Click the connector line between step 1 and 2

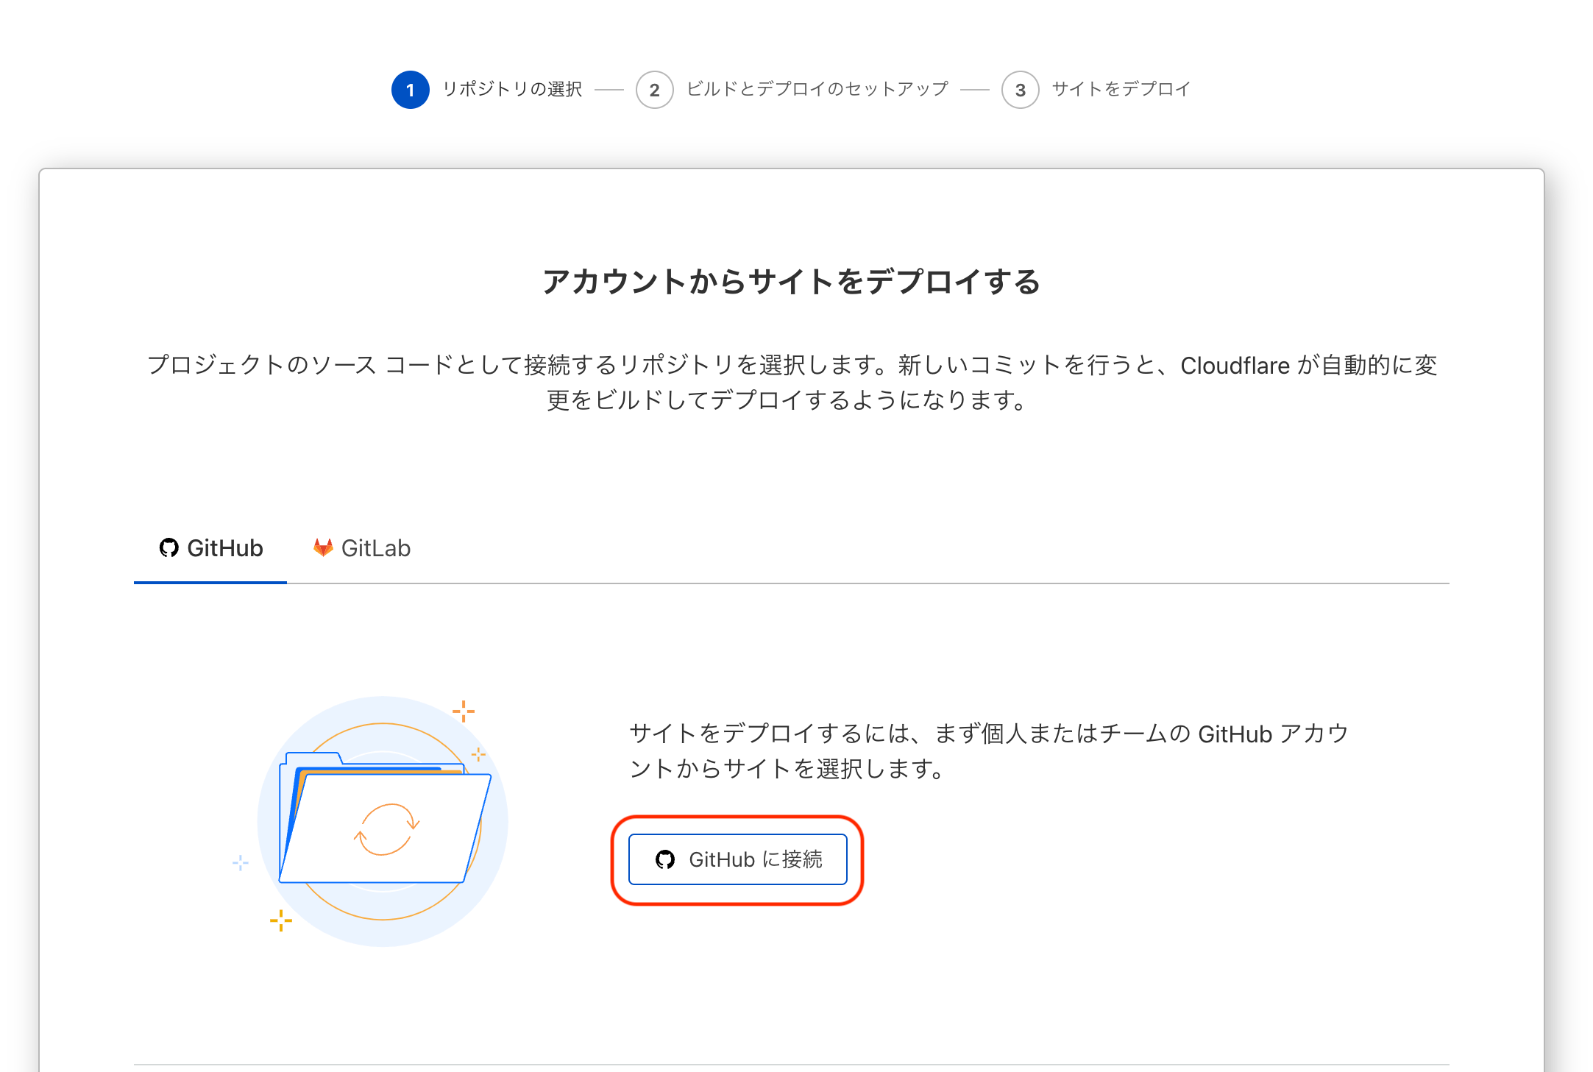pyautogui.click(x=609, y=89)
